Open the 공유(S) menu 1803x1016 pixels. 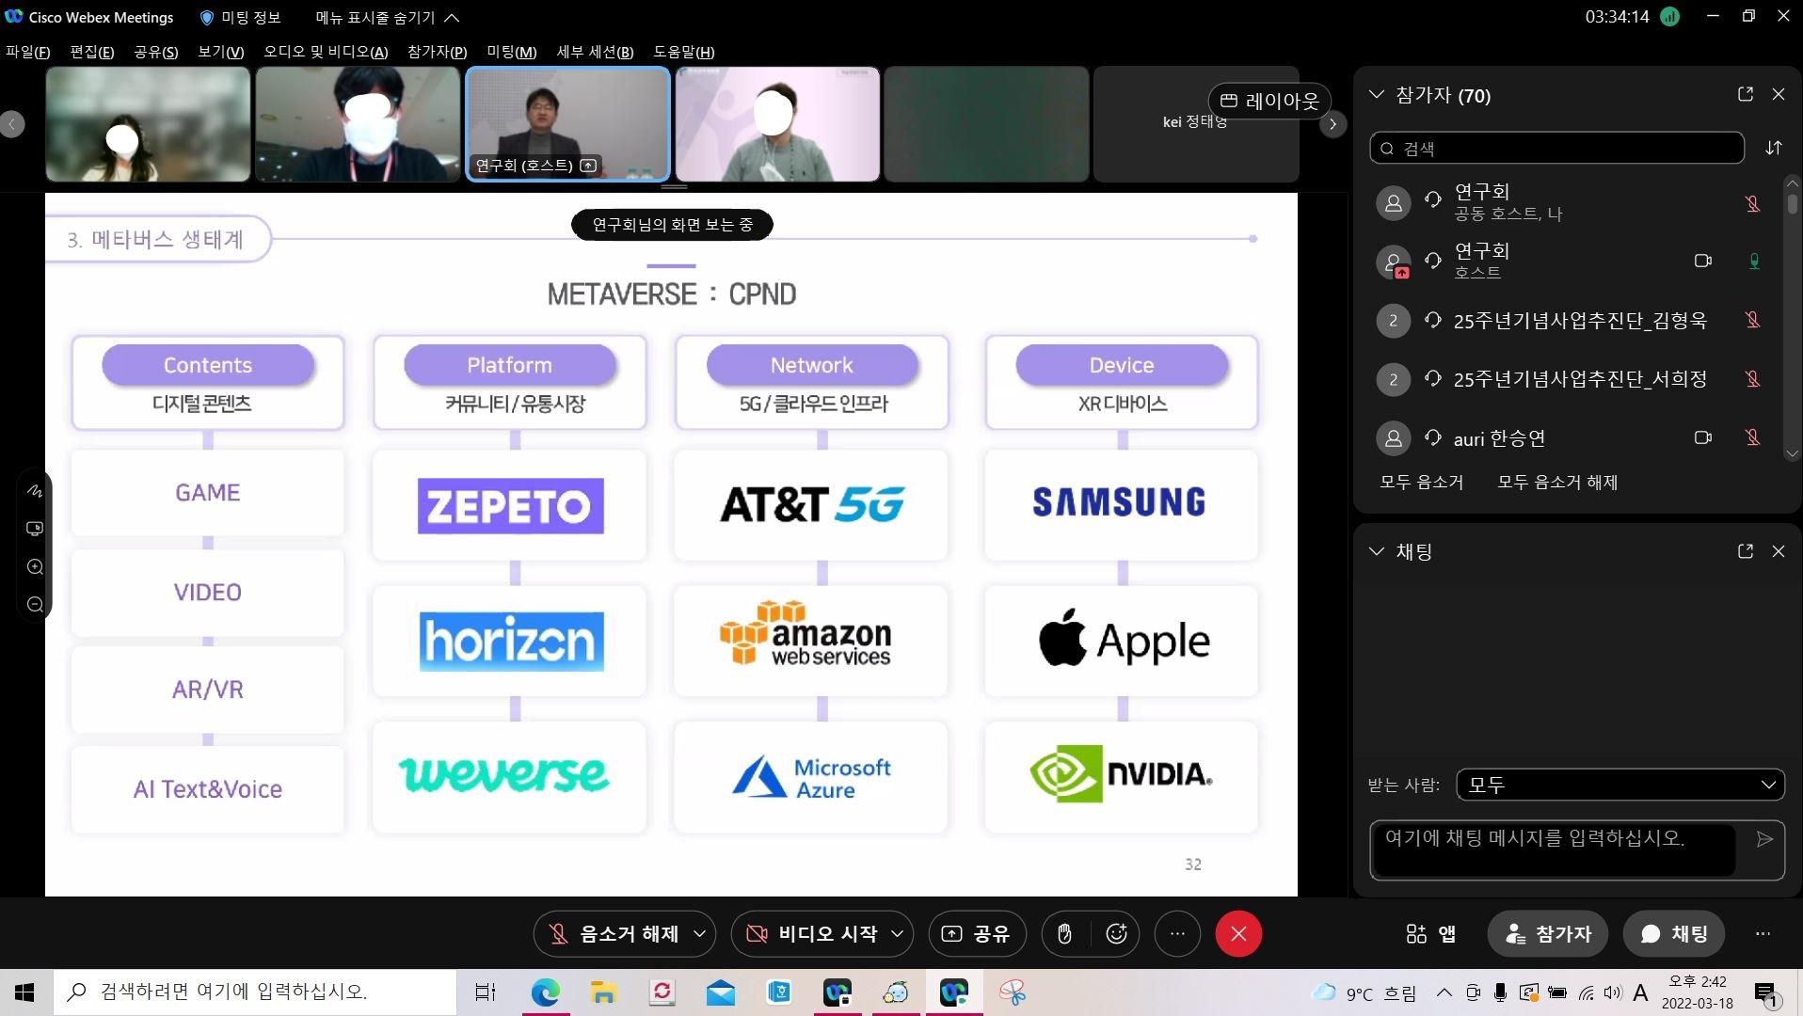pyautogui.click(x=155, y=52)
